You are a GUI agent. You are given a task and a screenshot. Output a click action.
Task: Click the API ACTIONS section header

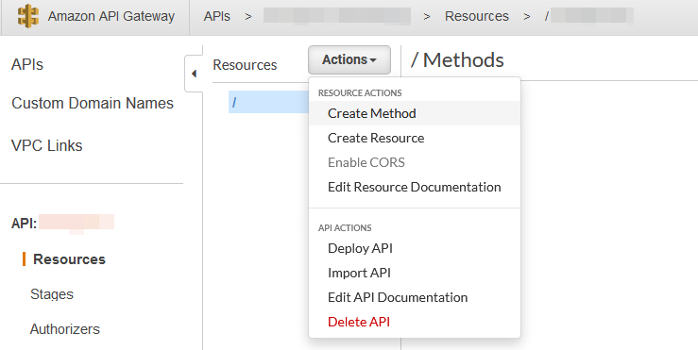(345, 227)
